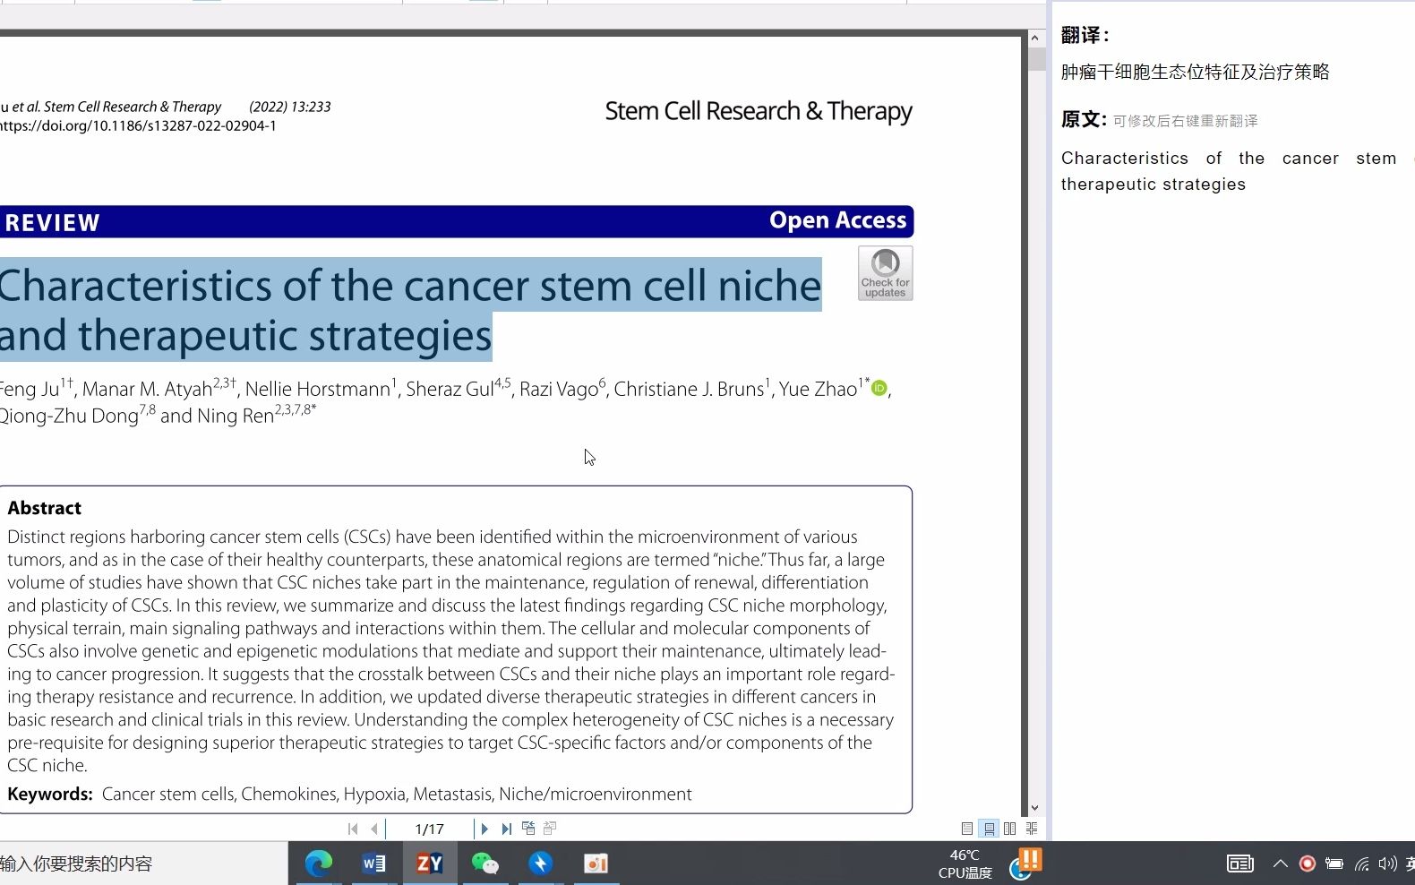
Task: Select continuous page scrolling layout
Action: point(989,829)
